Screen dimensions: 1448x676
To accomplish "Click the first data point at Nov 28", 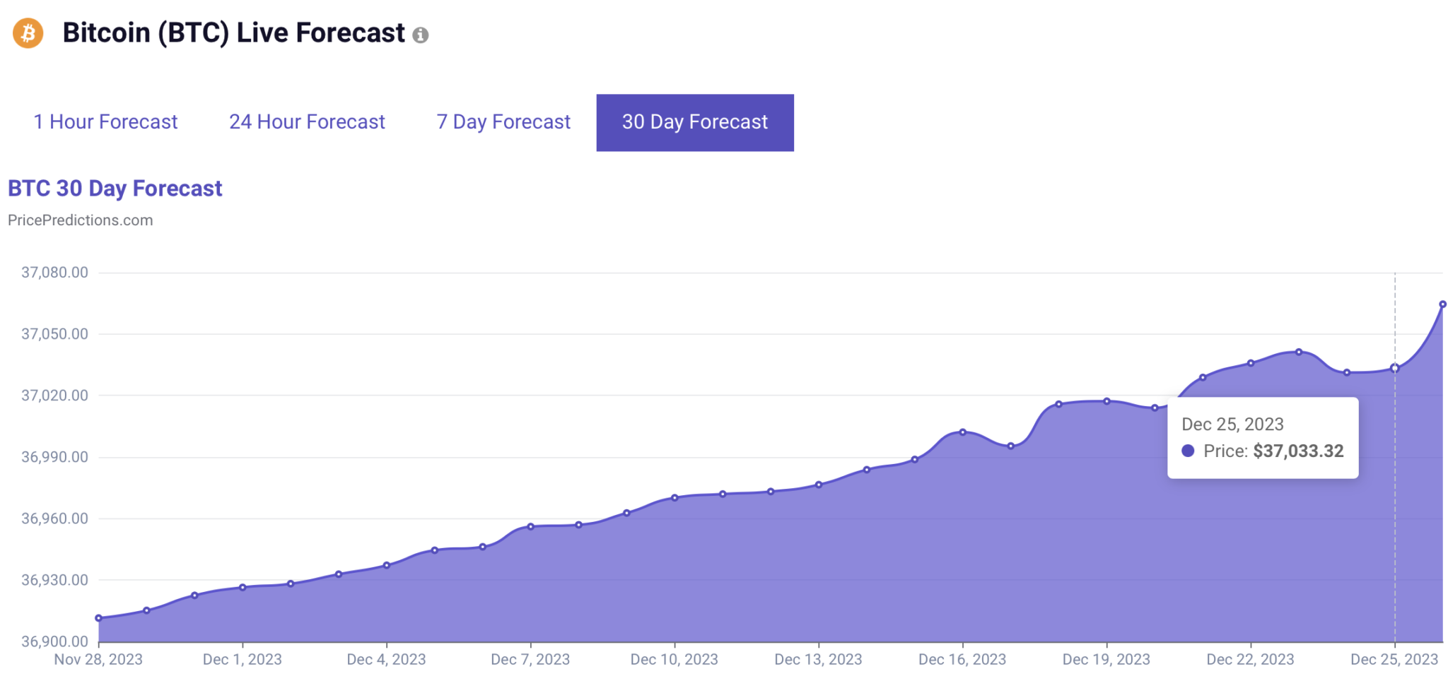I will (99, 618).
